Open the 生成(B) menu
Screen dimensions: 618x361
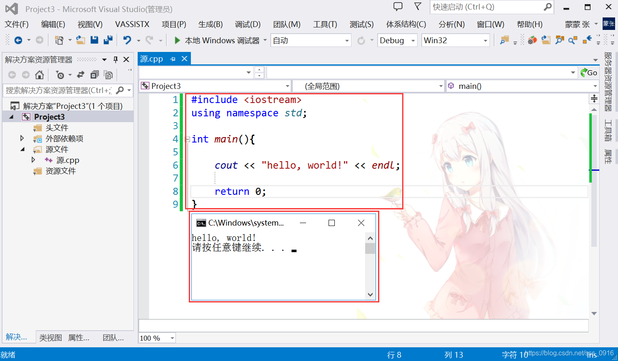point(210,24)
